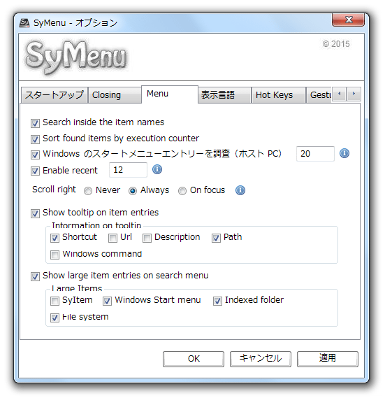Click the SyMenu logo banner

(76, 57)
